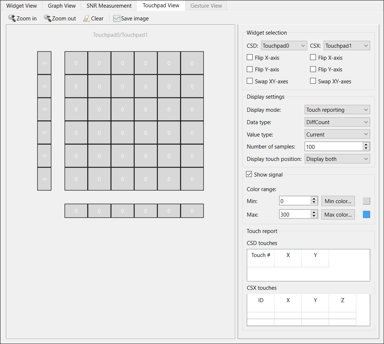
Task: Open the CSD widget dropdown
Action: [284, 46]
